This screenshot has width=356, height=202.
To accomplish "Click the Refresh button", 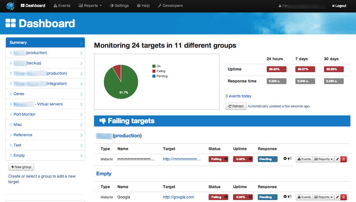I will click(236, 106).
